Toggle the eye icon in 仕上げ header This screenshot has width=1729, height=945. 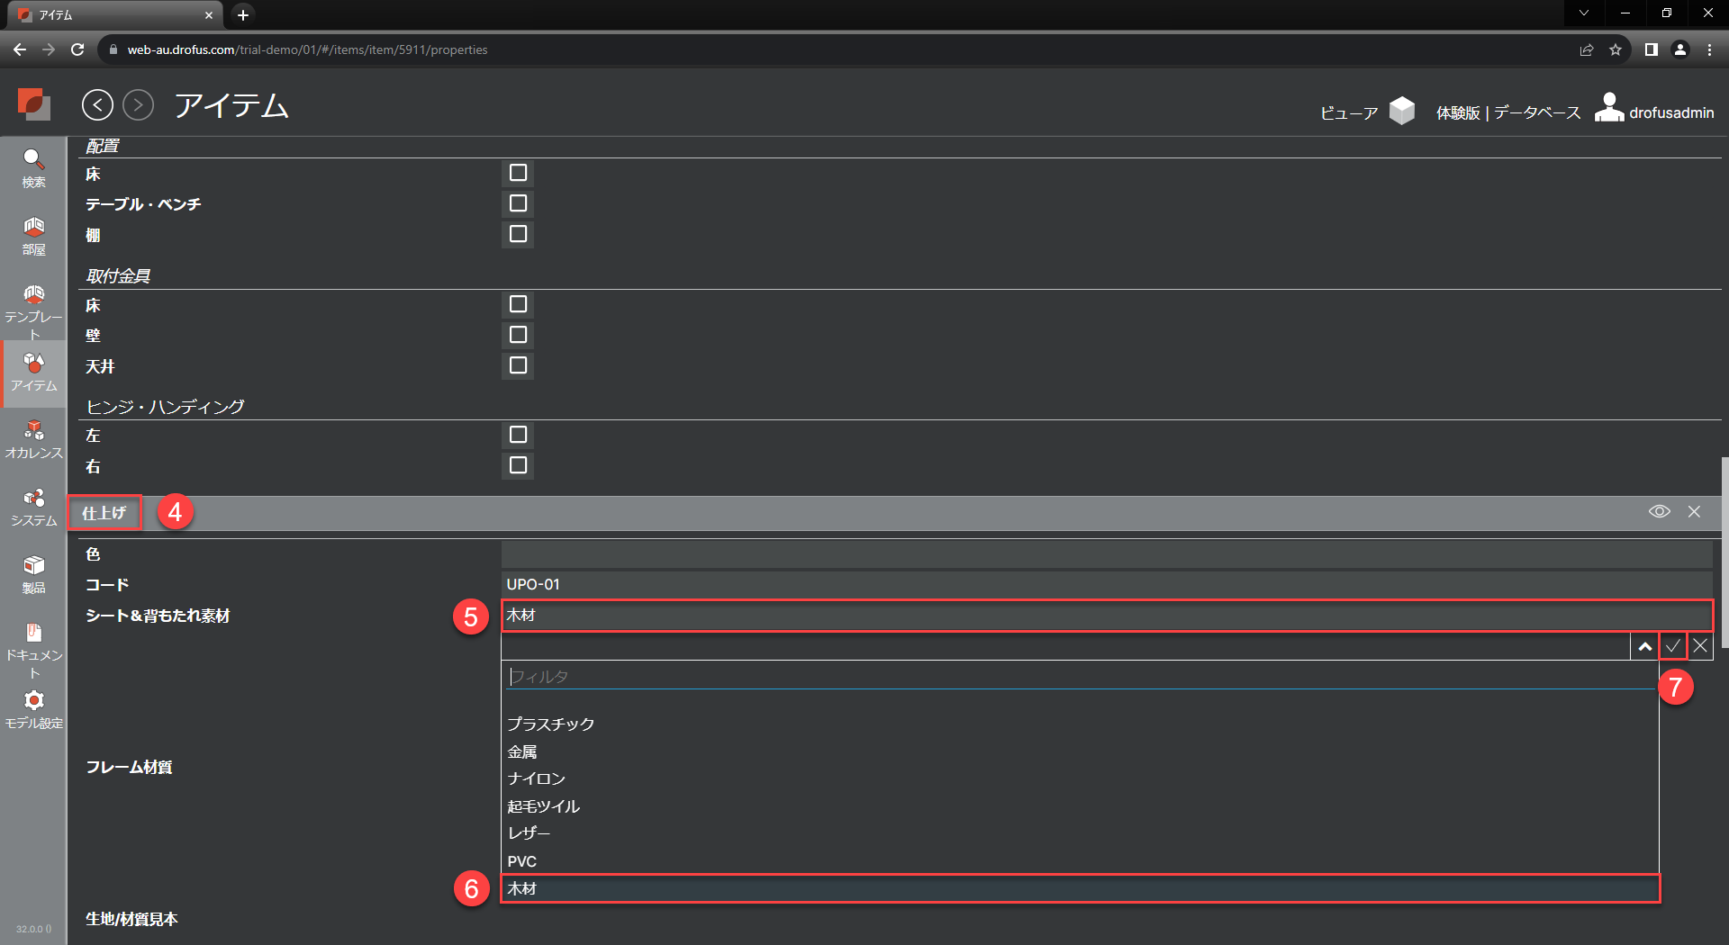pos(1659,511)
